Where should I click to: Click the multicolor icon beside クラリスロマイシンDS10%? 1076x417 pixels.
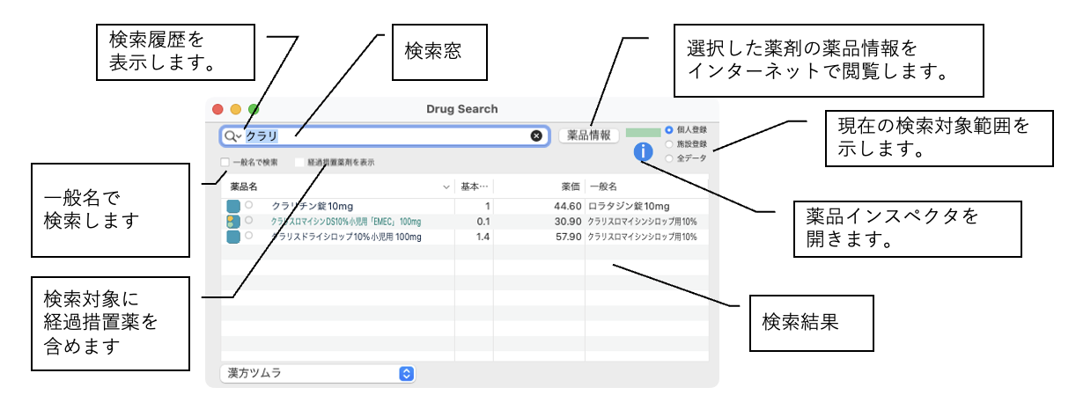pos(233,221)
